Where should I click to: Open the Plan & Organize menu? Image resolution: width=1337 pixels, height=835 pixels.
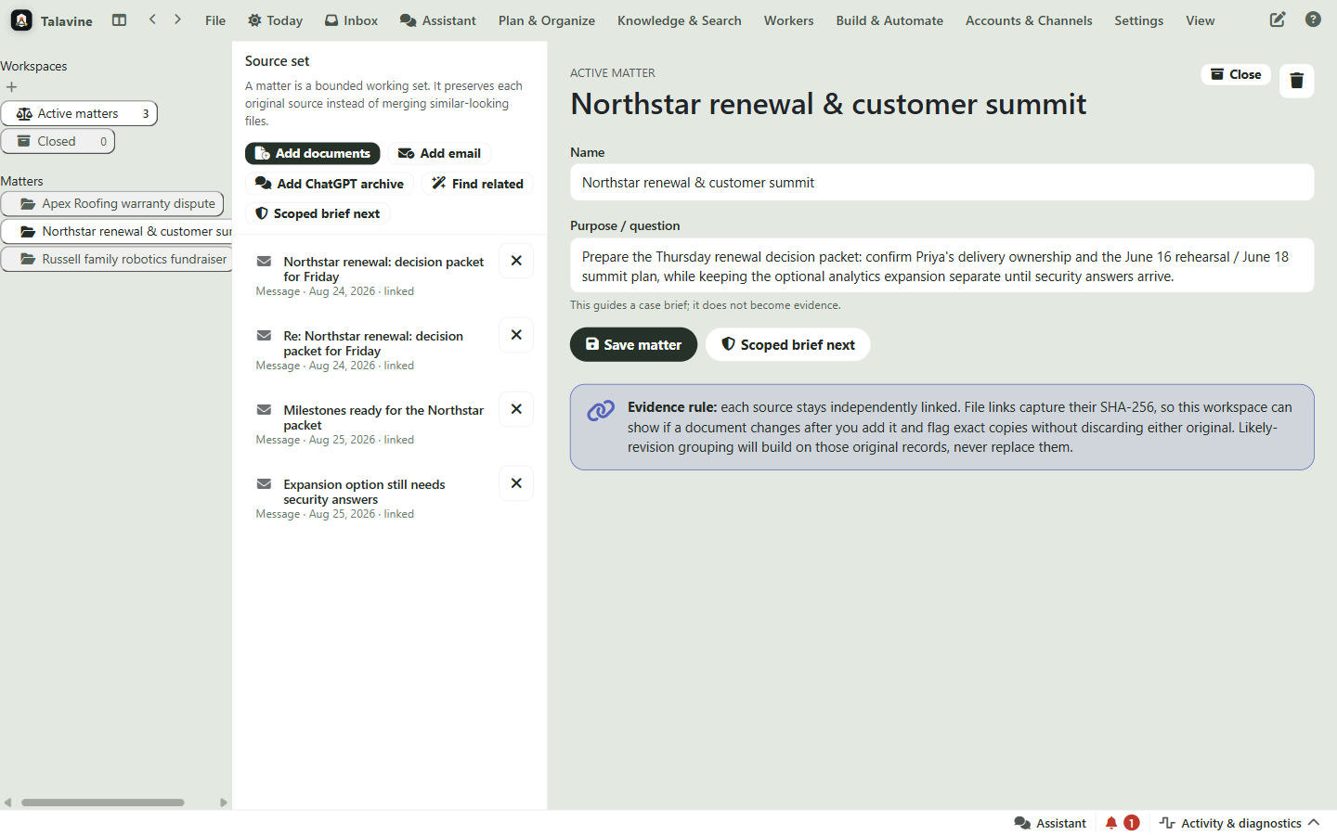coord(547,20)
